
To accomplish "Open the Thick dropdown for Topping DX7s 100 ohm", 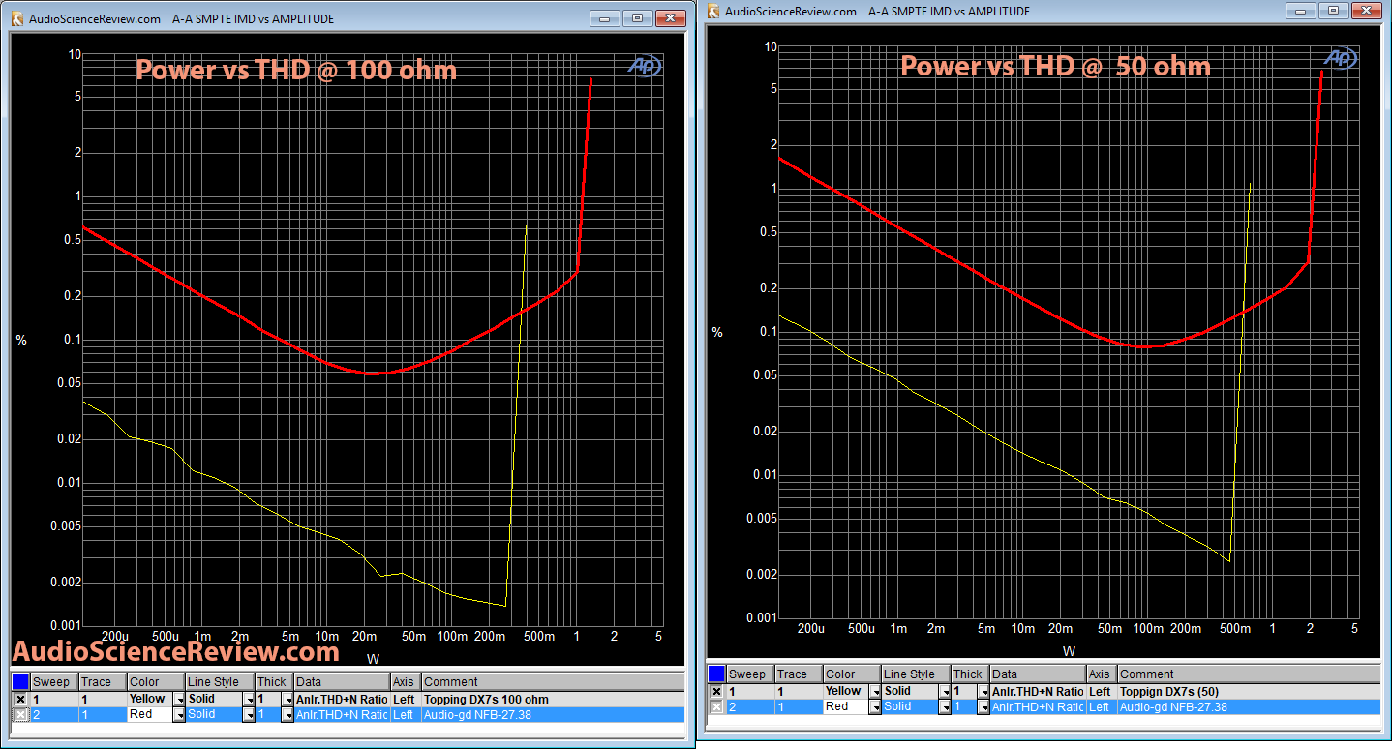I will (x=287, y=699).
